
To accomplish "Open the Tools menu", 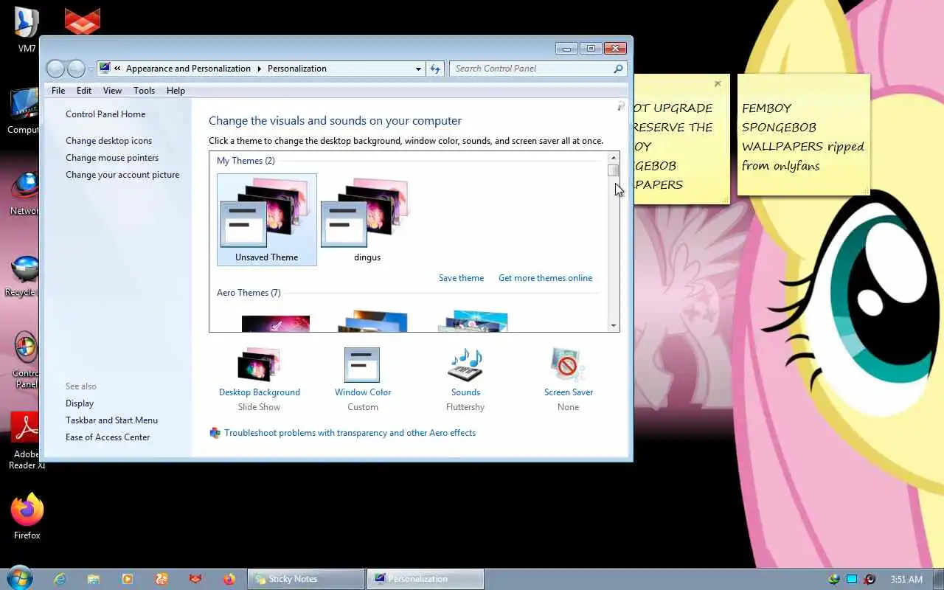I will [144, 91].
